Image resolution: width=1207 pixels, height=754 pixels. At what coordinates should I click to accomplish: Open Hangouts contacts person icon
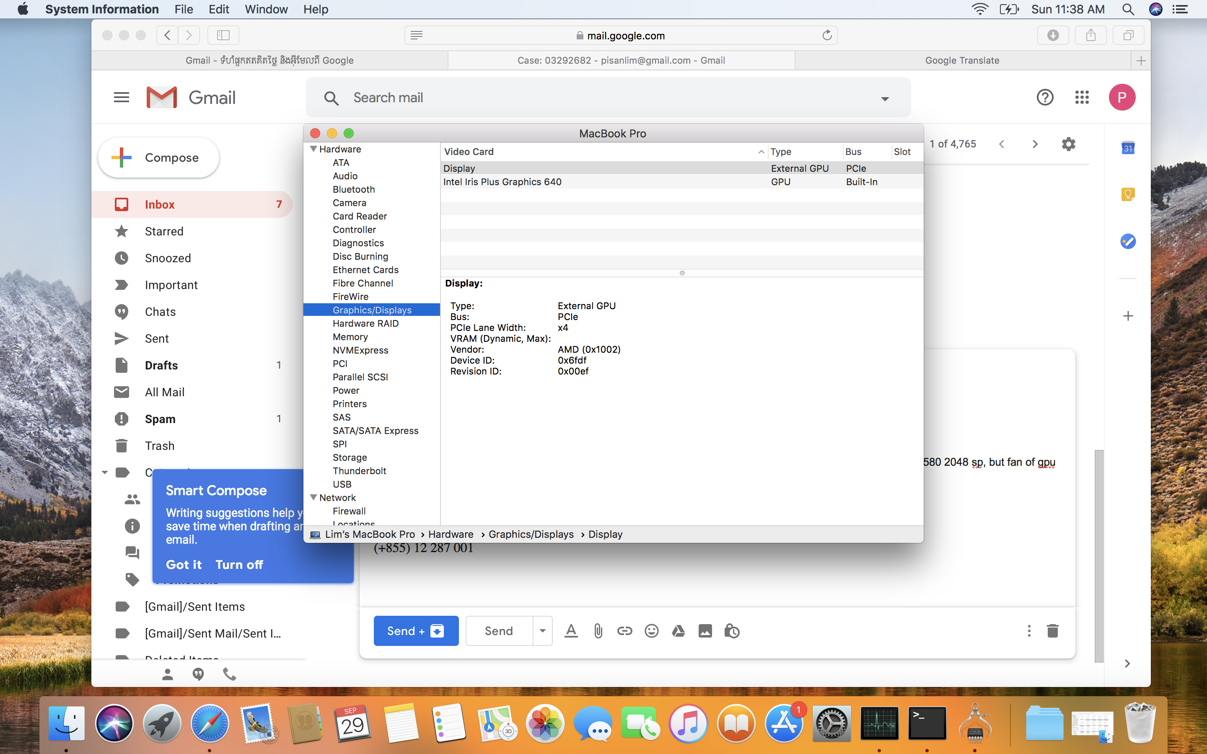point(168,674)
